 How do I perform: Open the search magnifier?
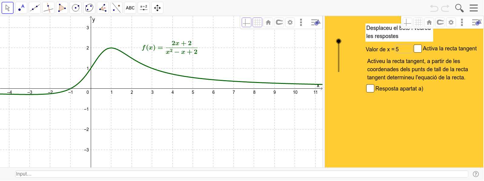point(459,8)
